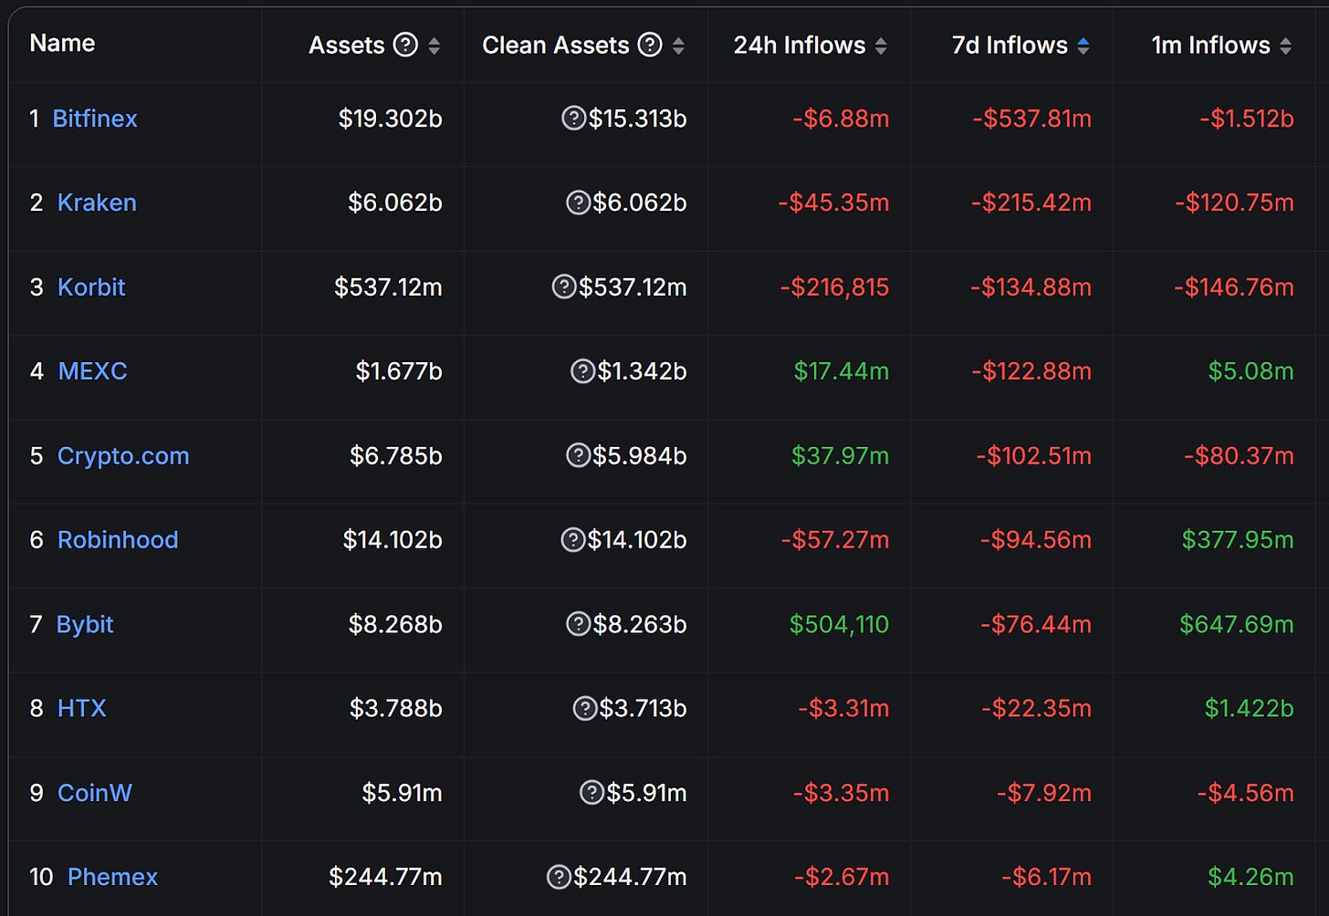
Task: Open the Bybit exchange link
Action: [x=85, y=625]
